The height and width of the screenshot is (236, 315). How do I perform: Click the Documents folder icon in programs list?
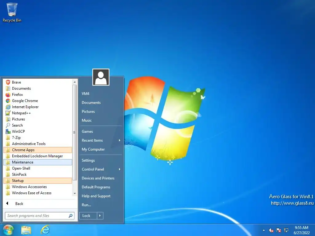tap(8, 88)
